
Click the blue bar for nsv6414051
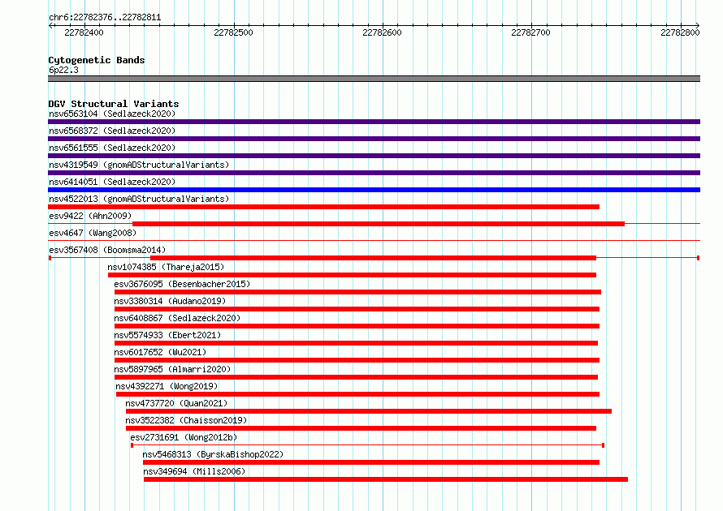[374, 190]
